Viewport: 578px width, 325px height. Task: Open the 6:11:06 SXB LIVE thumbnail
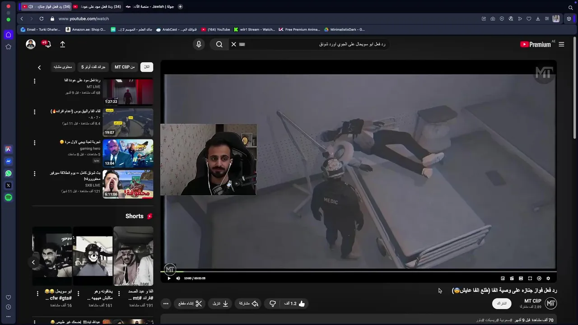[x=128, y=184]
